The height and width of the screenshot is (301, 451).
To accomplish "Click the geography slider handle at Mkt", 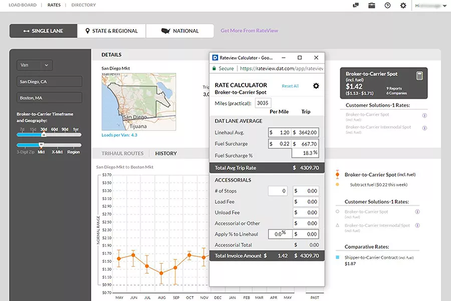I will click(x=42, y=144).
